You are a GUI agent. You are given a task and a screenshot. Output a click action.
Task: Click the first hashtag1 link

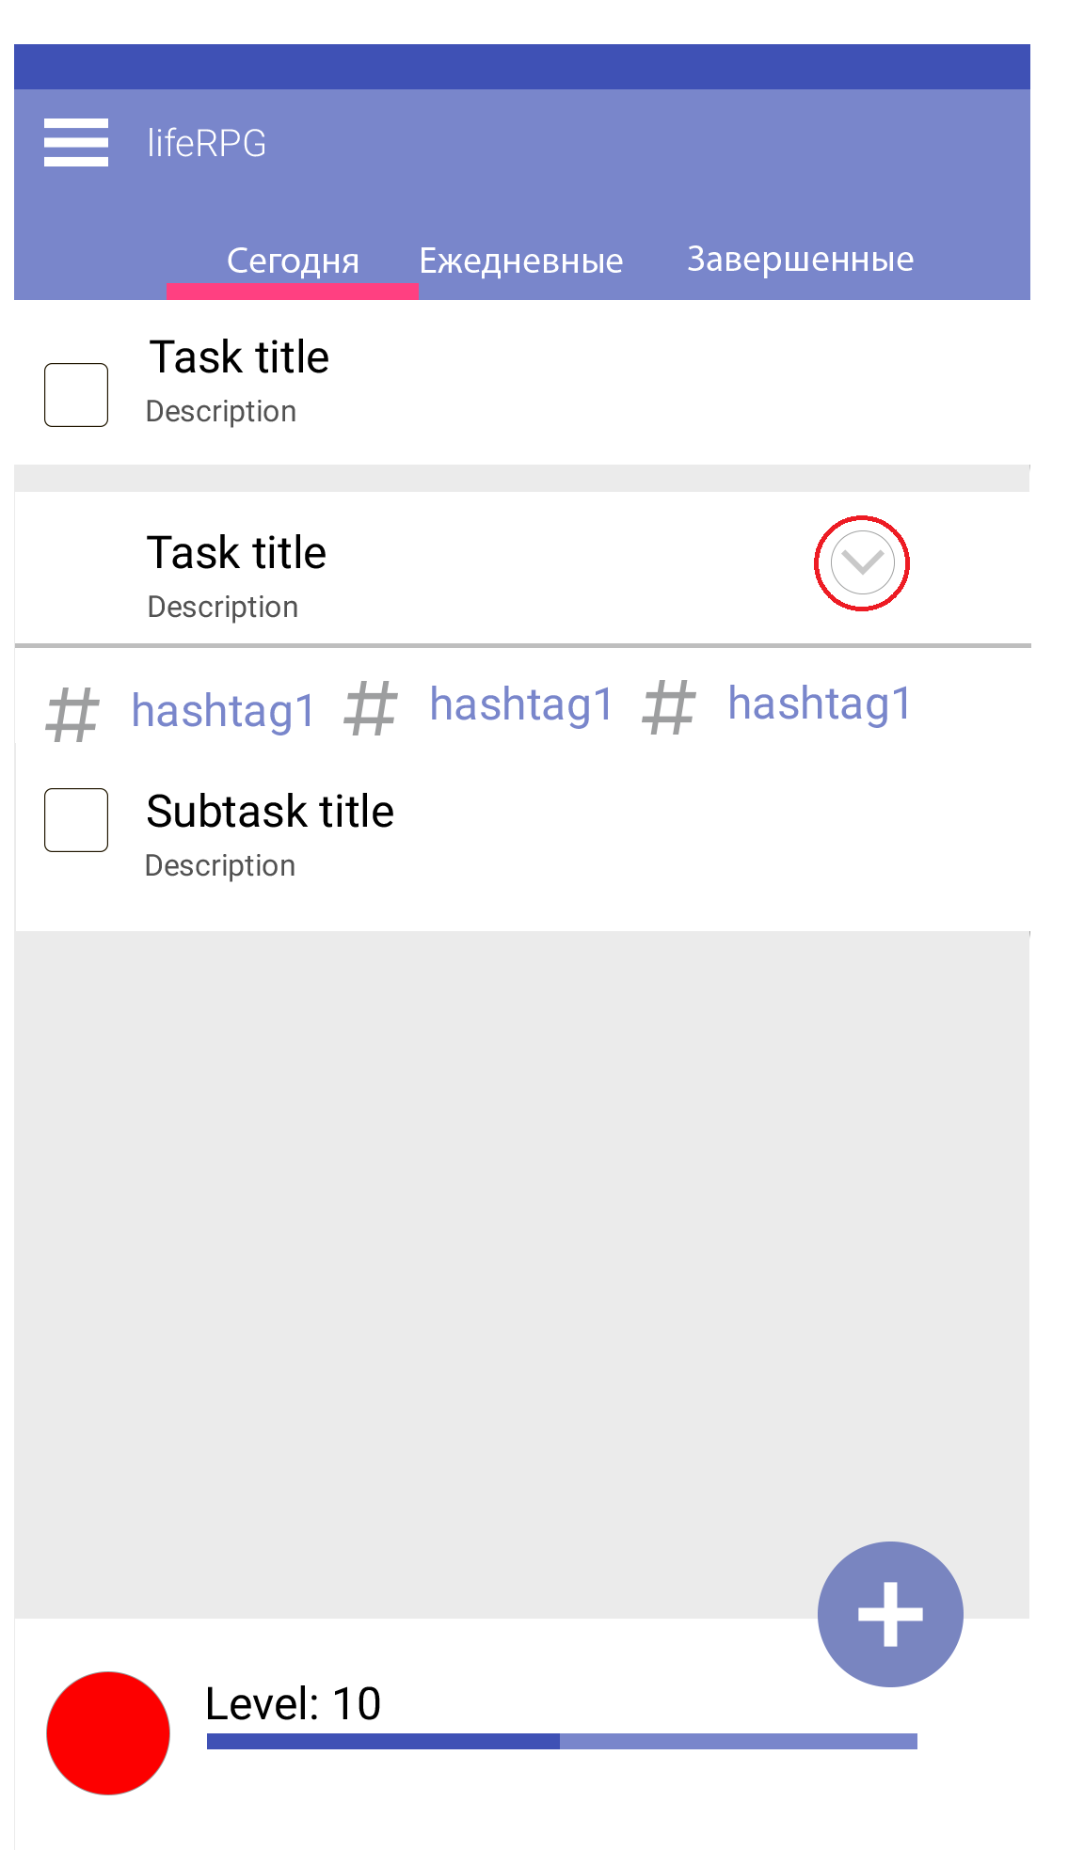[x=224, y=711]
